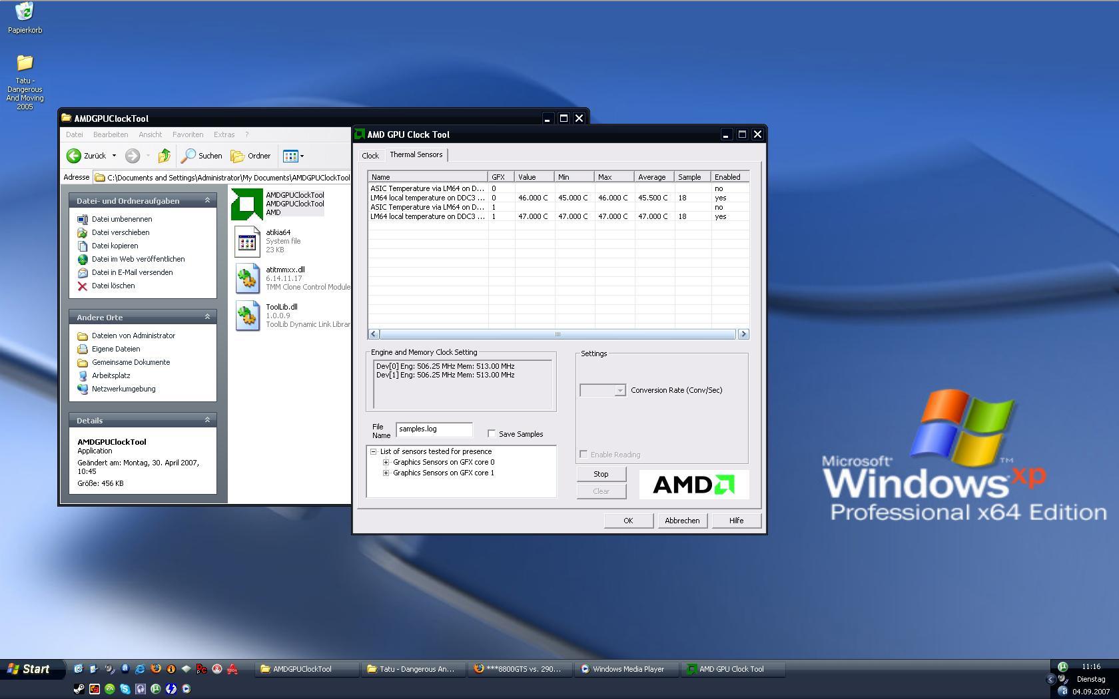The height and width of the screenshot is (699, 1119).
Task: Open the Zurück history dropdown arrow
Action: [x=114, y=156]
